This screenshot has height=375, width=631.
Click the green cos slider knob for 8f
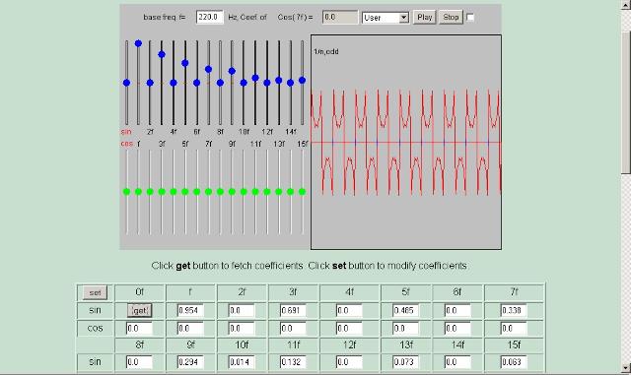click(x=220, y=192)
